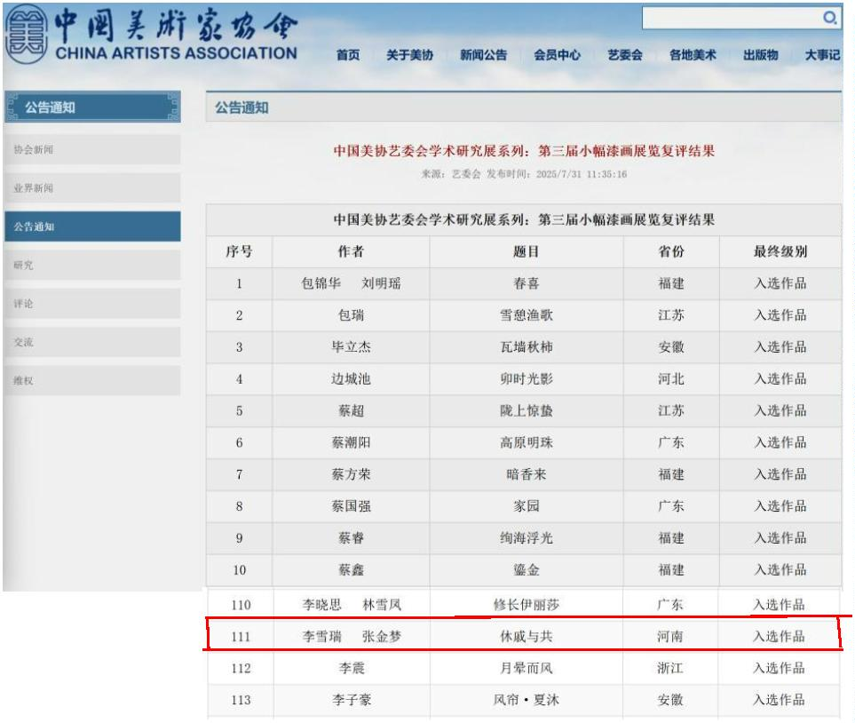This screenshot has height=723, width=855.
Task: Select highlighted 公告通知 sidebar item
Action: coord(92,226)
